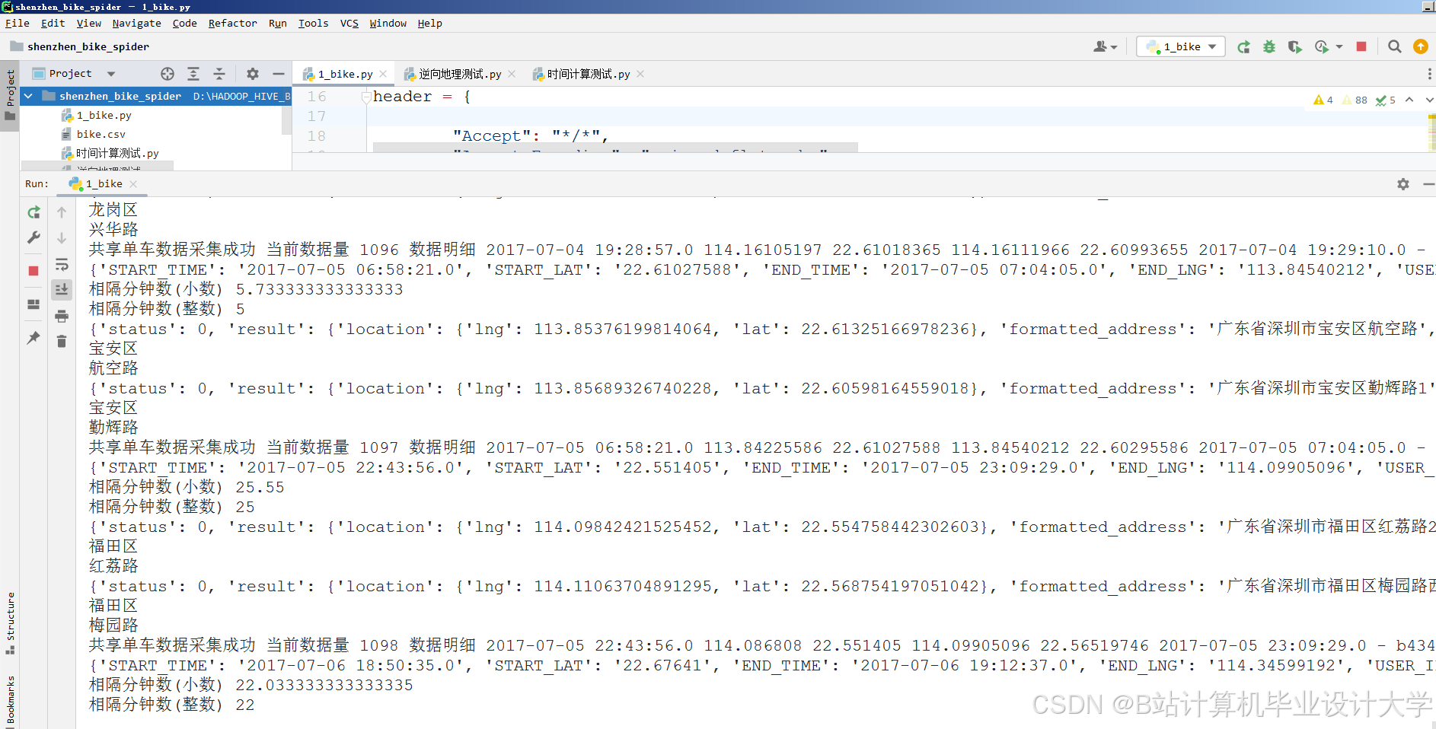Select Locate file crosshair in Project toolbar
This screenshot has height=729, width=1436.
167,74
